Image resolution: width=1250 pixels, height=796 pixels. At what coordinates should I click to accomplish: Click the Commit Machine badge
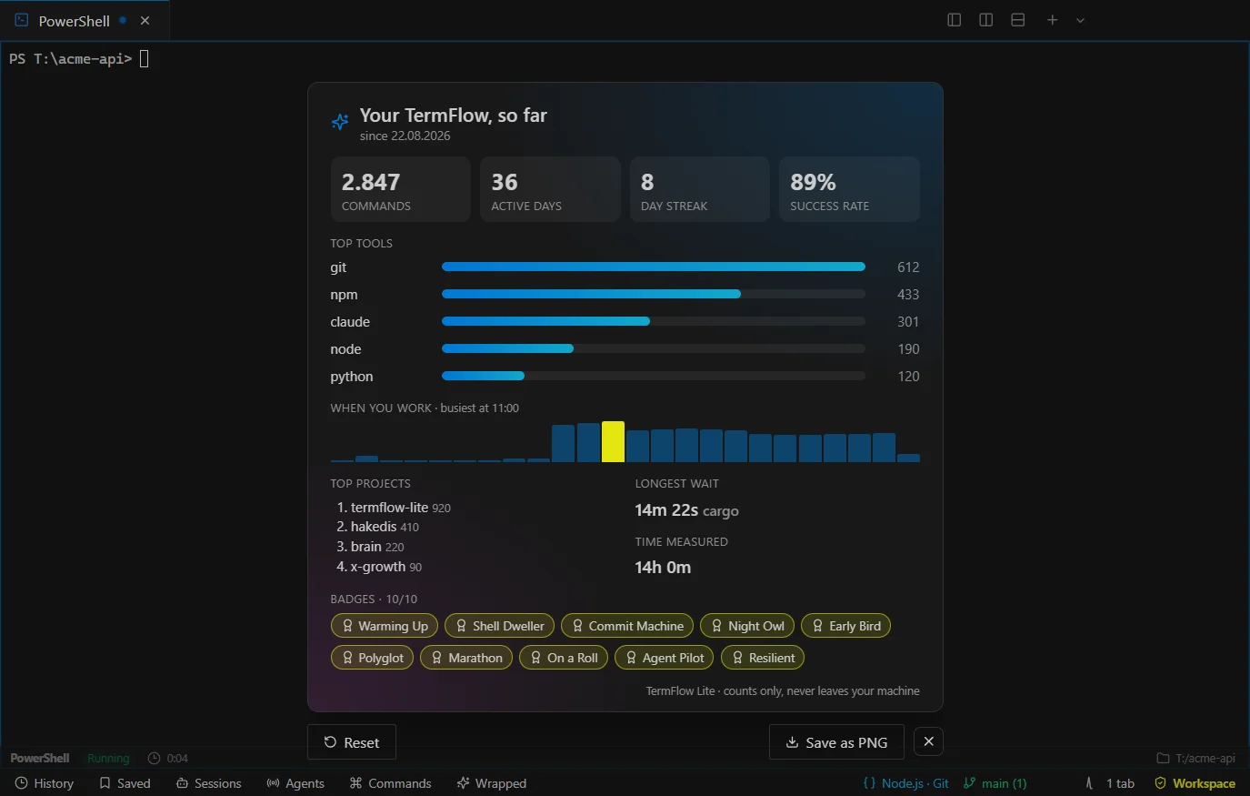(x=627, y=626)
